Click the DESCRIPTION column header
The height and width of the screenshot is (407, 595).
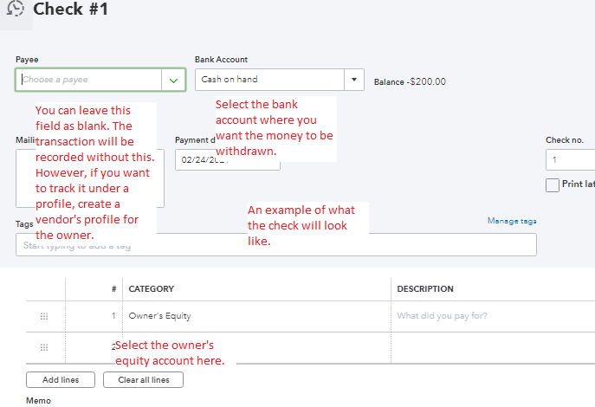(x=424, y=289)
